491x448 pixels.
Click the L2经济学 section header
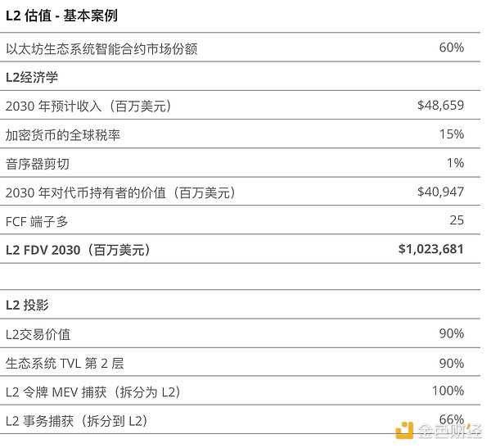(32, 77)
